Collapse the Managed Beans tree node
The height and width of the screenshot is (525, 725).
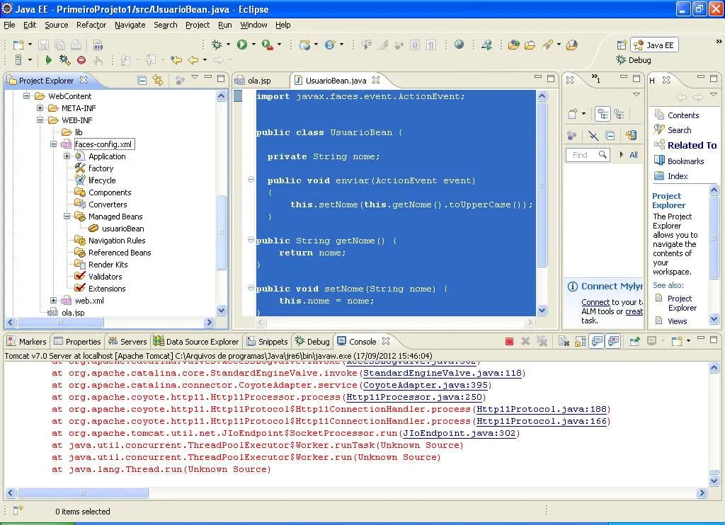tap(67, 217)
